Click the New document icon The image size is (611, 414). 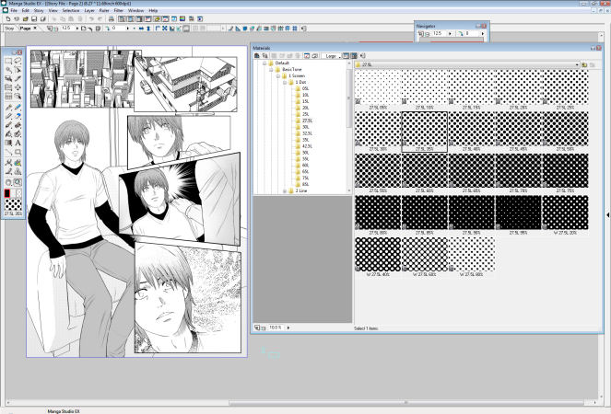[7, 18]
